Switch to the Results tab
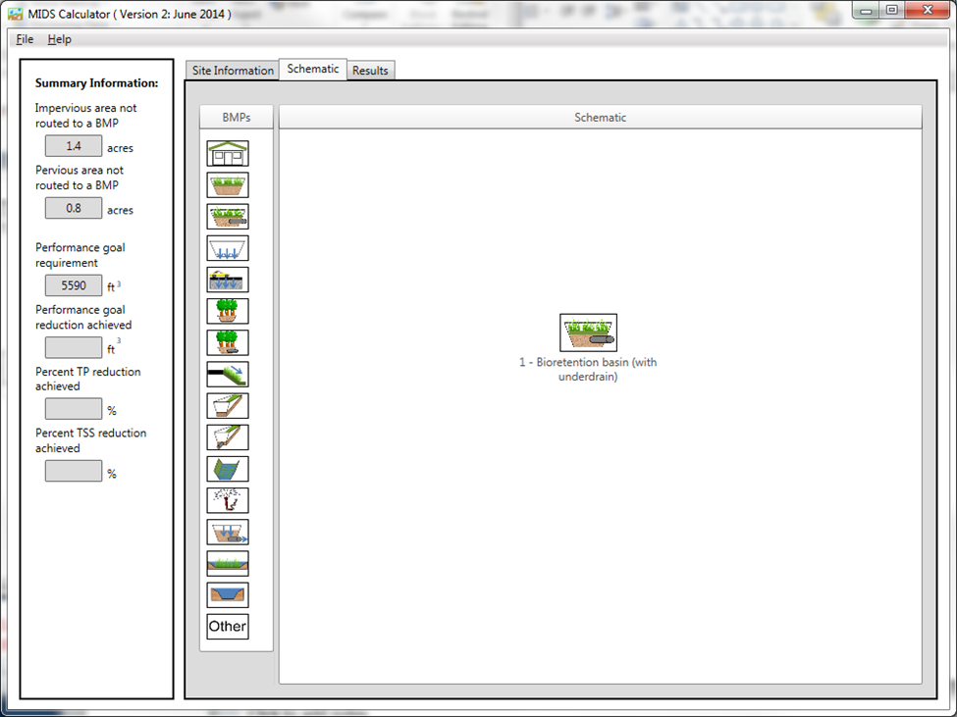 pos(370,71)
